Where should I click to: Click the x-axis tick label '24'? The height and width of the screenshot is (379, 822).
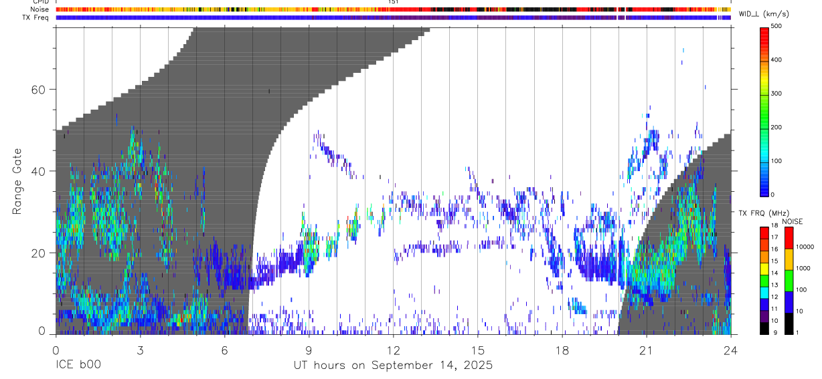coord(731,350)
